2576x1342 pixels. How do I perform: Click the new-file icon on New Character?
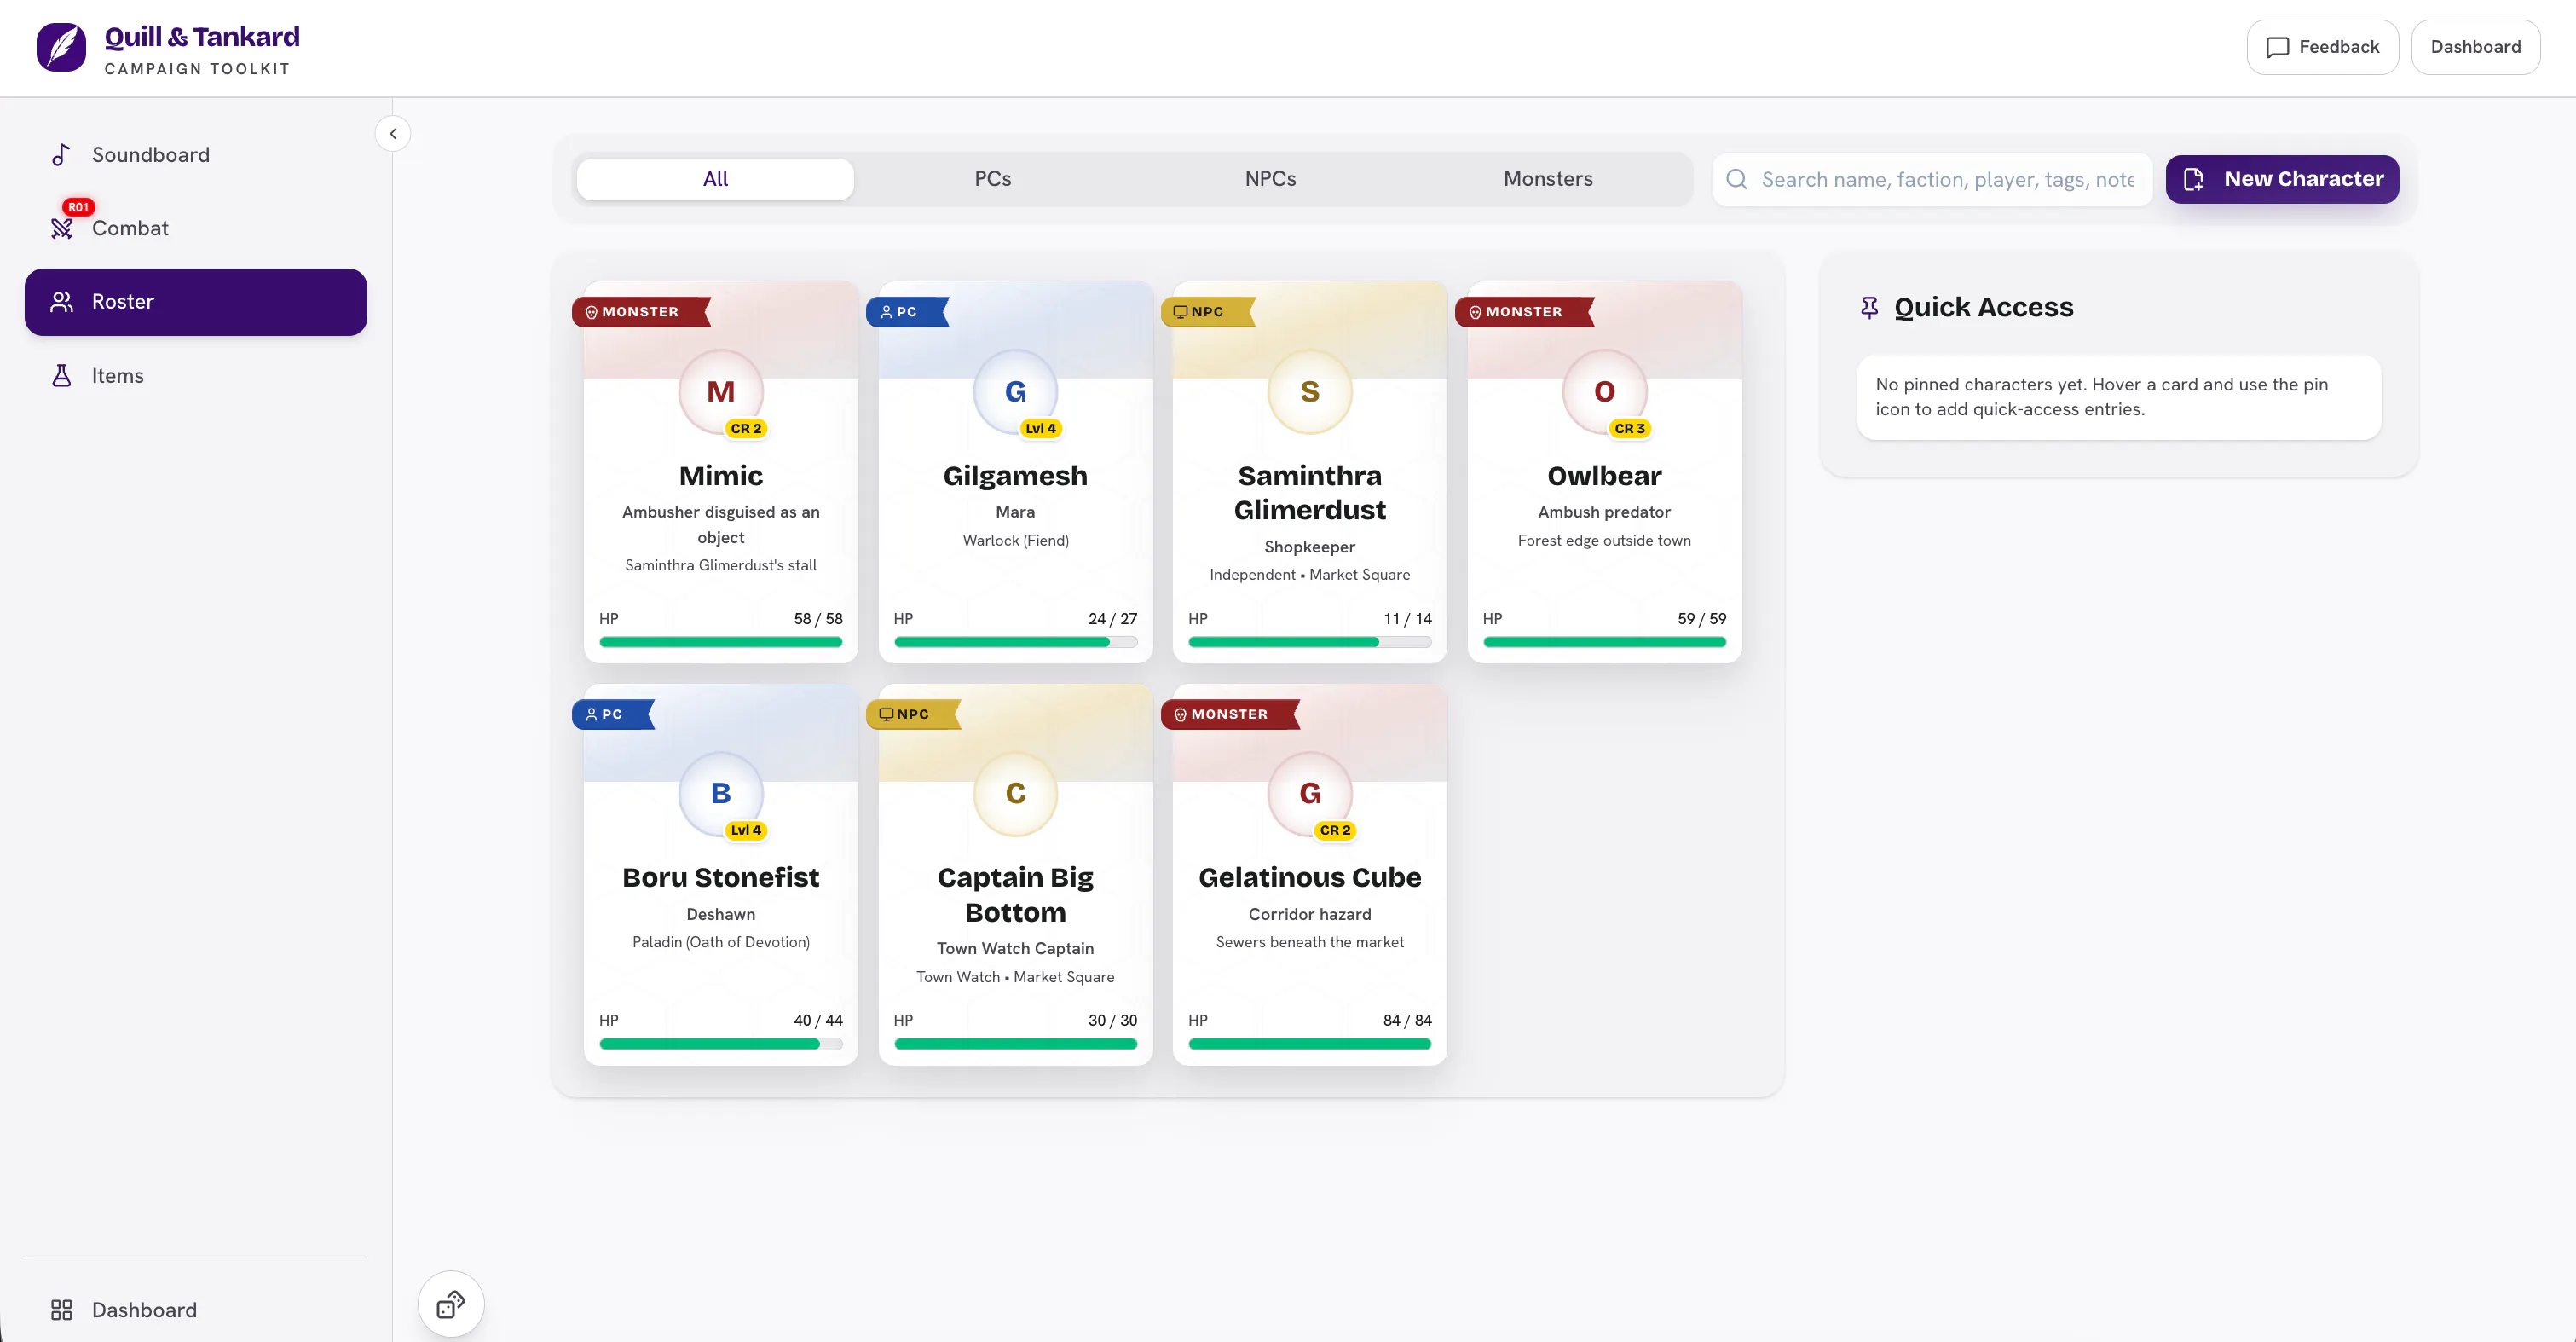(x=2194, y=179)
